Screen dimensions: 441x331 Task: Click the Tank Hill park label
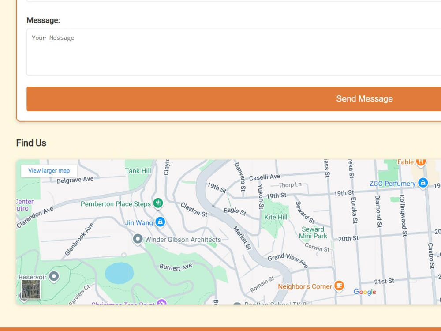[138, 171]
